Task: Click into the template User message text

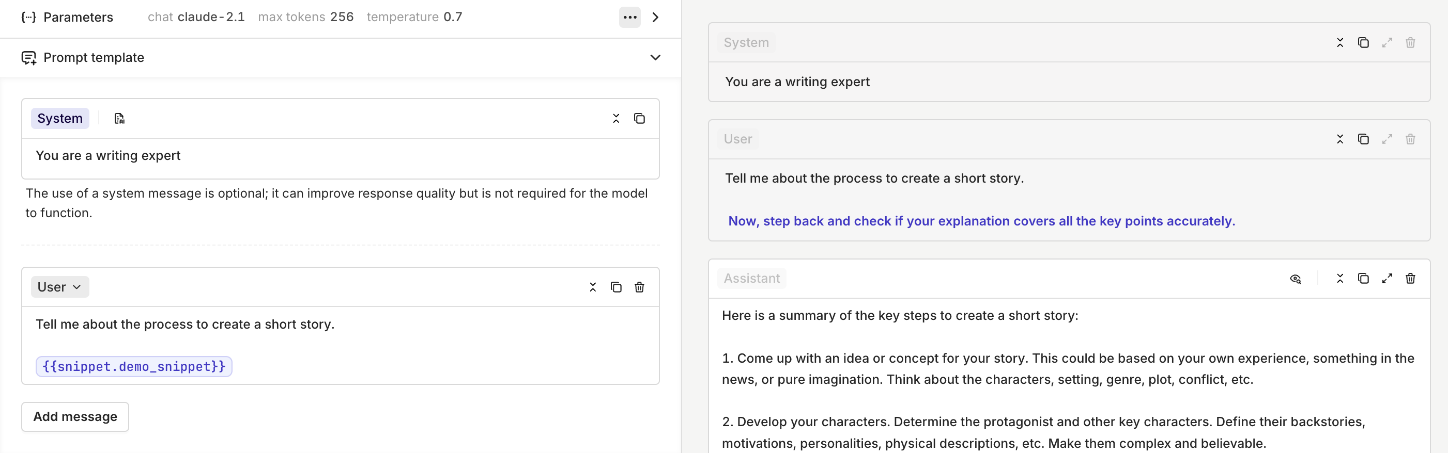Action: pos(340,345)
